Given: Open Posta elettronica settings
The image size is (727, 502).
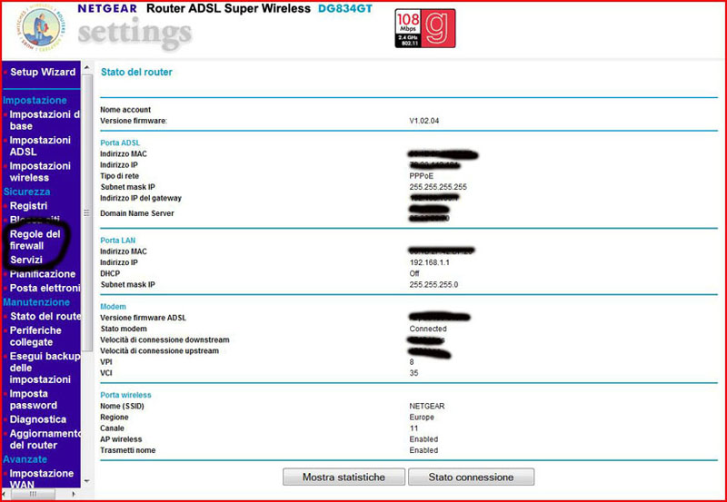Looking at the screenshot, I should click(x=45, y=288).
